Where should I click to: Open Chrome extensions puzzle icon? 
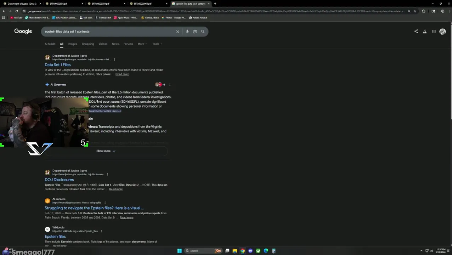click(x=424, y=11)
